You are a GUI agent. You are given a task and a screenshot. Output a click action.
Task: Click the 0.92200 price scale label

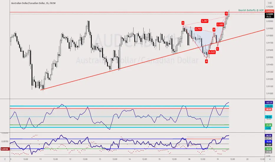[270, 7]
